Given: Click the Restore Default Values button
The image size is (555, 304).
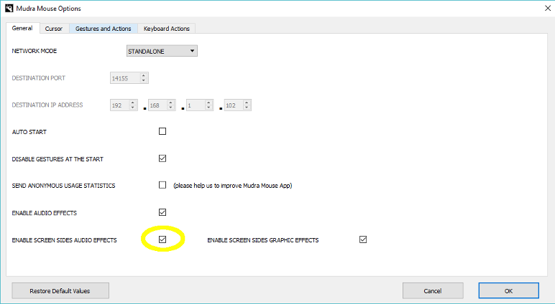Looking at the screenshot, I should [60, 291].
